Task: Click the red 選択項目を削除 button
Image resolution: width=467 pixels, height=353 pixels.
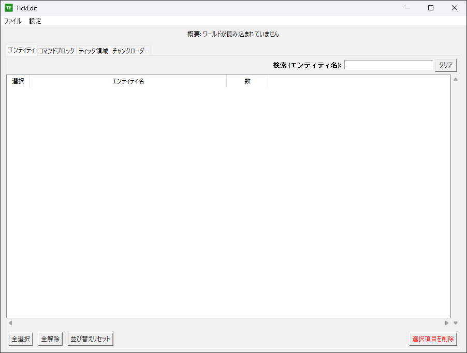Action: pyautogui.click(x=433, y=339)
